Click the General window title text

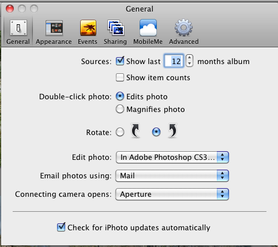pyautogui.click(x=140, y=9)
